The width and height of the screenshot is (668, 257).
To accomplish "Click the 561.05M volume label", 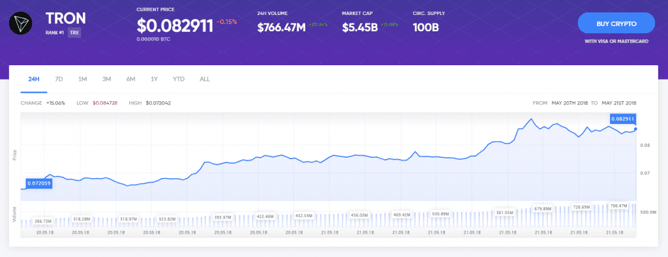I will pyautogui.click(x=506, y=212).
